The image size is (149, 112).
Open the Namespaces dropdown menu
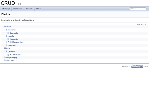click(x=18, y=9)
